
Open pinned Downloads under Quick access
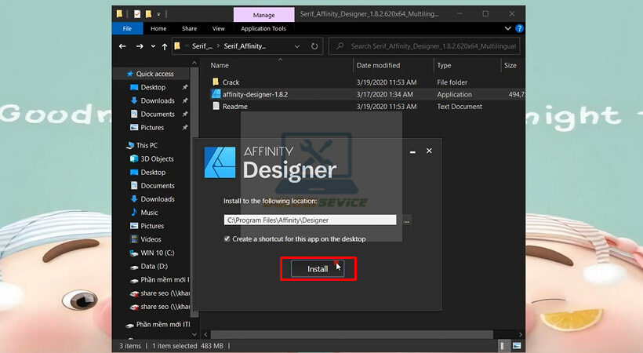click(x=158, y=100)
